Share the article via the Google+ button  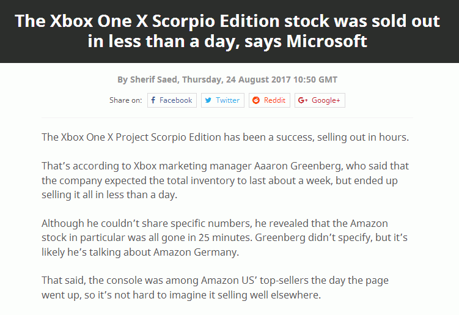320,100
